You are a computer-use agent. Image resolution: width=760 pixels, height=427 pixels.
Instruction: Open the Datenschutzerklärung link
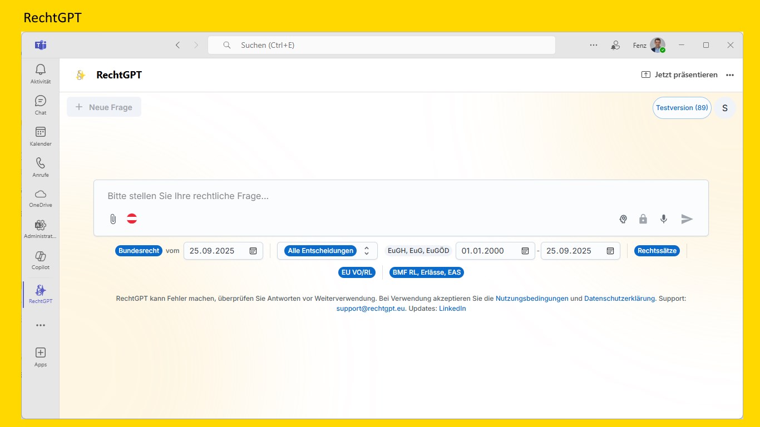620,299
